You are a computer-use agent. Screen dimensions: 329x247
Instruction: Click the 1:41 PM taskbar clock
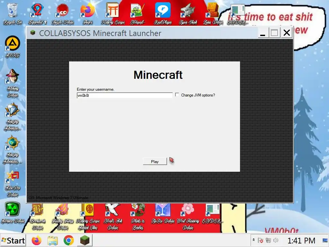[x=301, y=240]
